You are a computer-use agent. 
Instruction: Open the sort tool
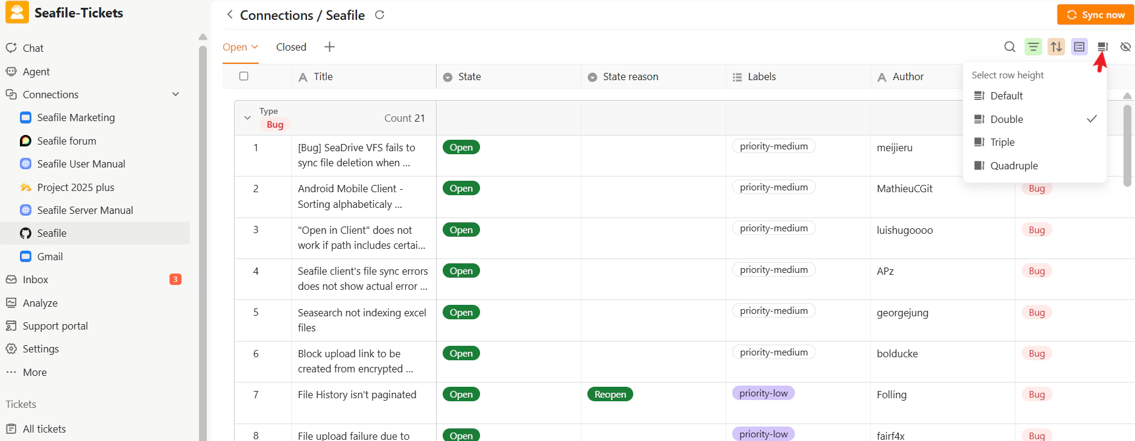(1056, 47)
